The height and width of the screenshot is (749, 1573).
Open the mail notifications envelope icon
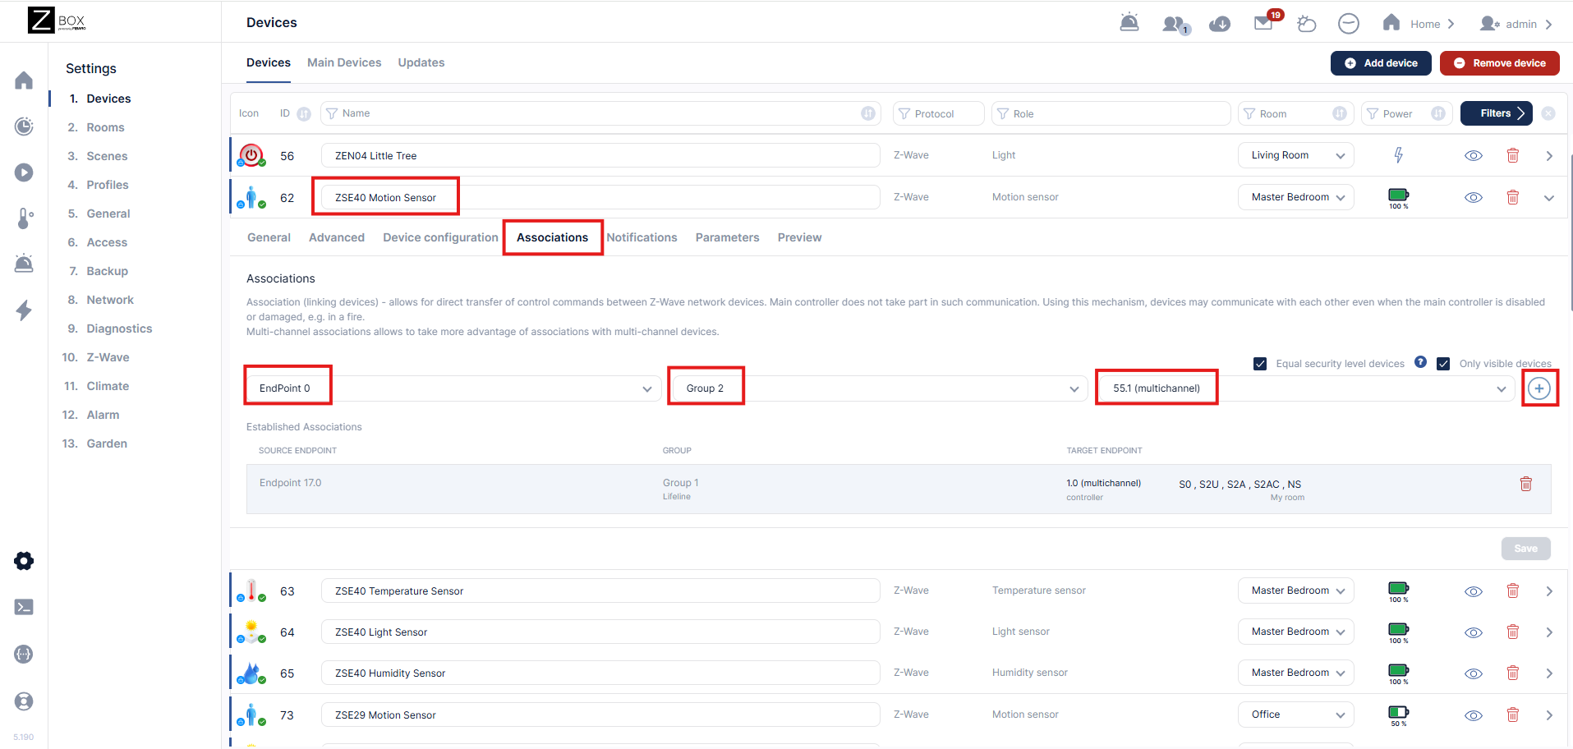click(x=1263, y=23)
